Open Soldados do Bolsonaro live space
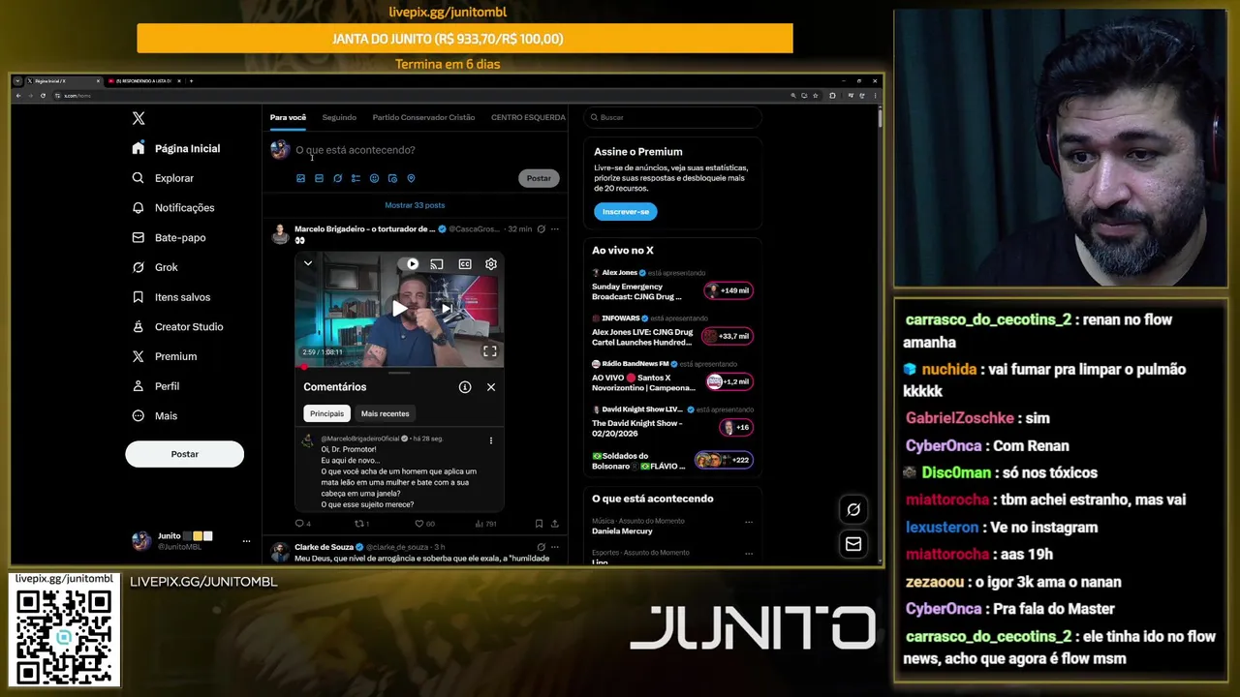 672,460
